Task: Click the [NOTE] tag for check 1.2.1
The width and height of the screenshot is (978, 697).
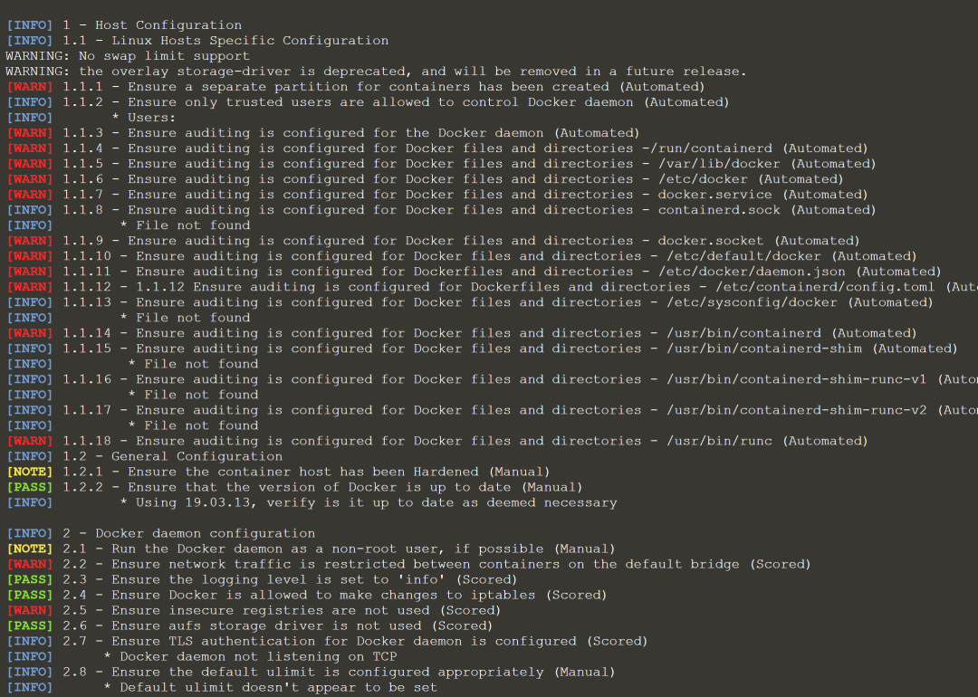Action: coord(30,472)
